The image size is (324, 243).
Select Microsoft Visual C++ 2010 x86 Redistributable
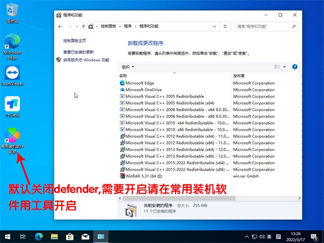(175, 129)
